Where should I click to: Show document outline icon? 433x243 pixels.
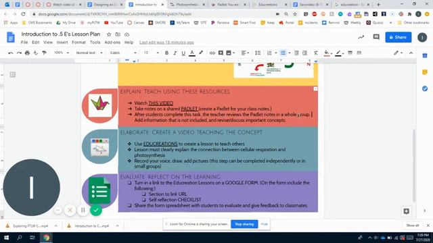tap(12, 75)
